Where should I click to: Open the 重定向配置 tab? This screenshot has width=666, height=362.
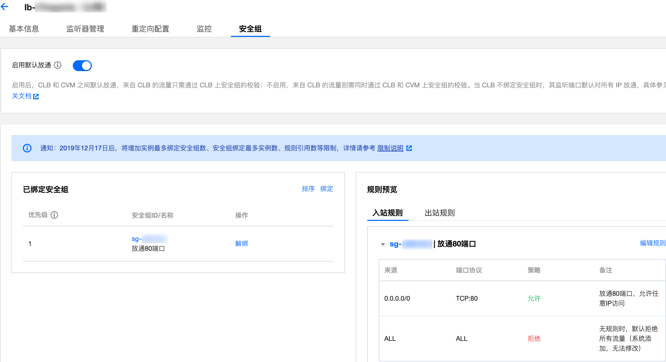150,29
